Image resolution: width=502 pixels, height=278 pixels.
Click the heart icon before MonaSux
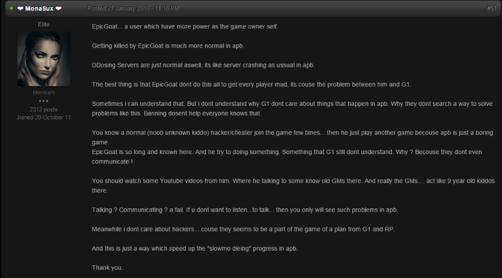(20, 8)
